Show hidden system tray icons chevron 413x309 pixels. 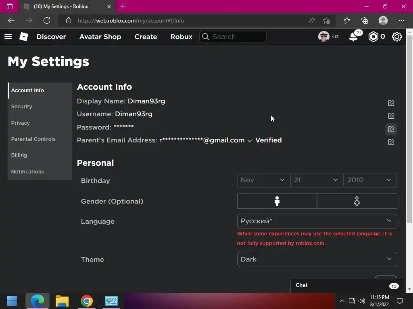[x=342, y=301]
